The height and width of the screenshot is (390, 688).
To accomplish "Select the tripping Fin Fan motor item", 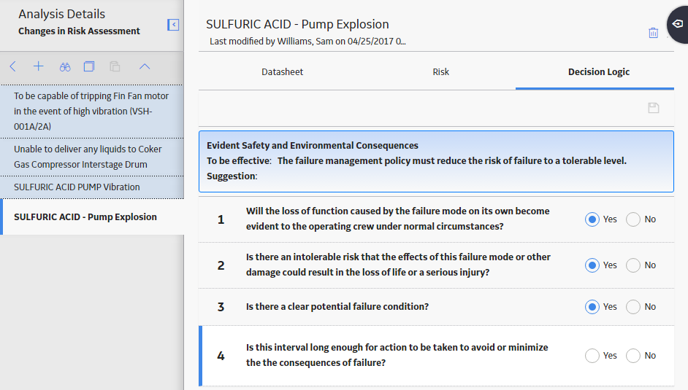I will [92, 112].
